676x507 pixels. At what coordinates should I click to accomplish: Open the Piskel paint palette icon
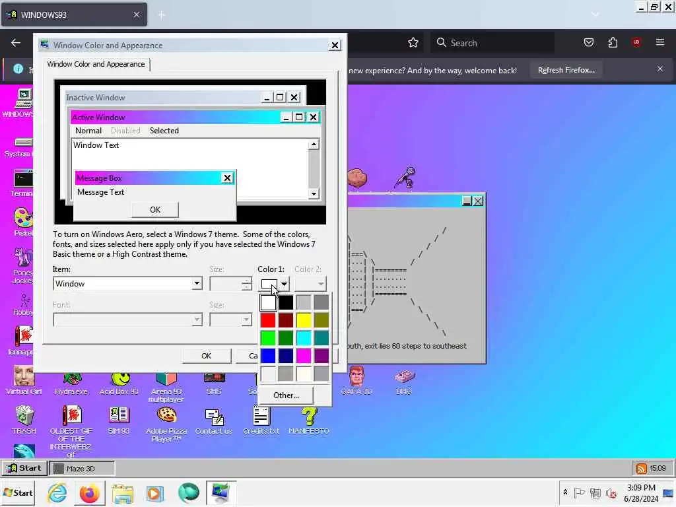(23, 222)
